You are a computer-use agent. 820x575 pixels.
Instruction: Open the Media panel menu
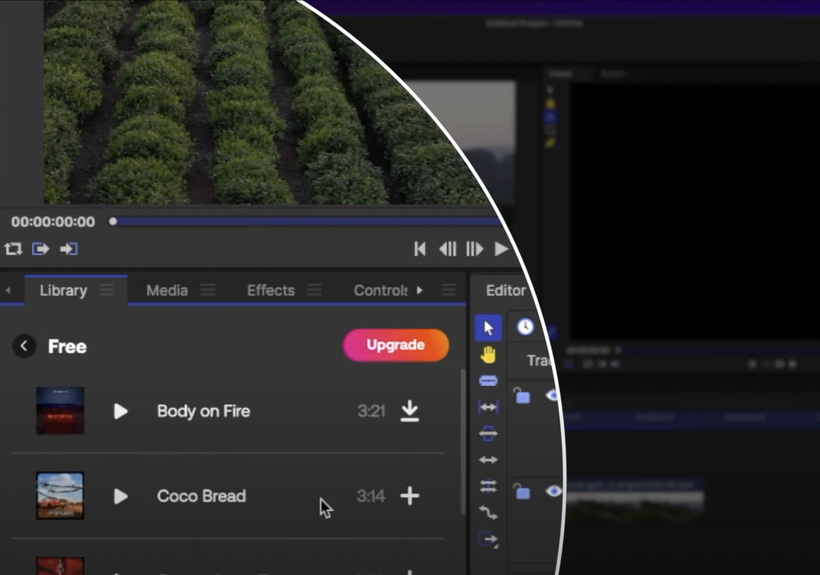(x=208, y=290)
